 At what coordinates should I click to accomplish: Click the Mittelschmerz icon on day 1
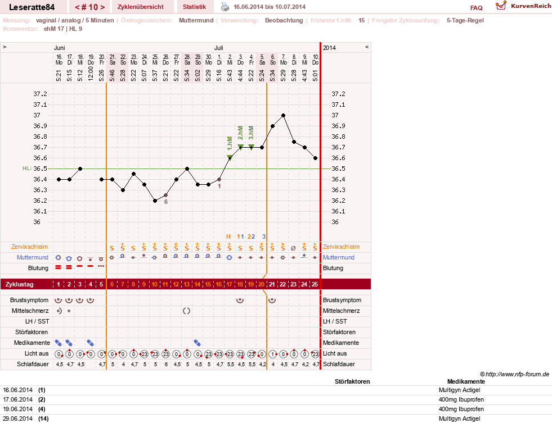click(59, 311)
